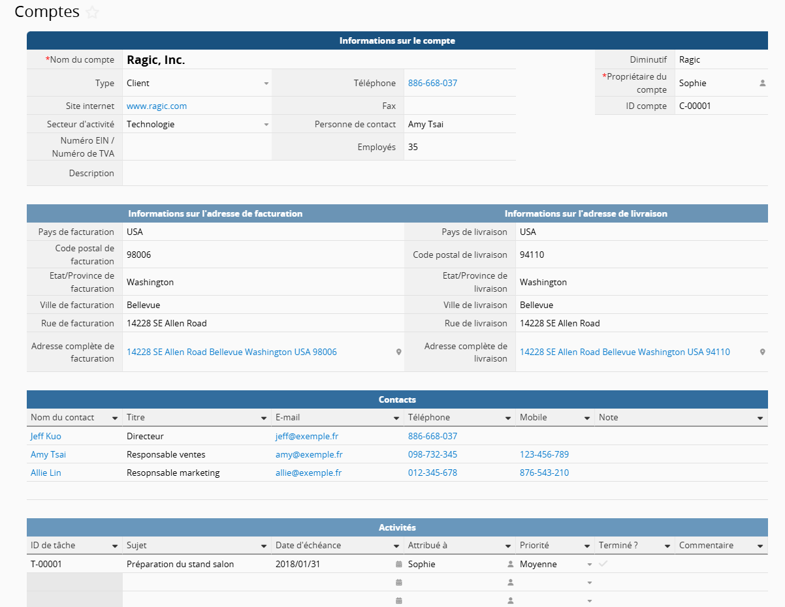Click the favorite star next to Comptes
Viewport: 785px width, 607px height.
(93, 12)
